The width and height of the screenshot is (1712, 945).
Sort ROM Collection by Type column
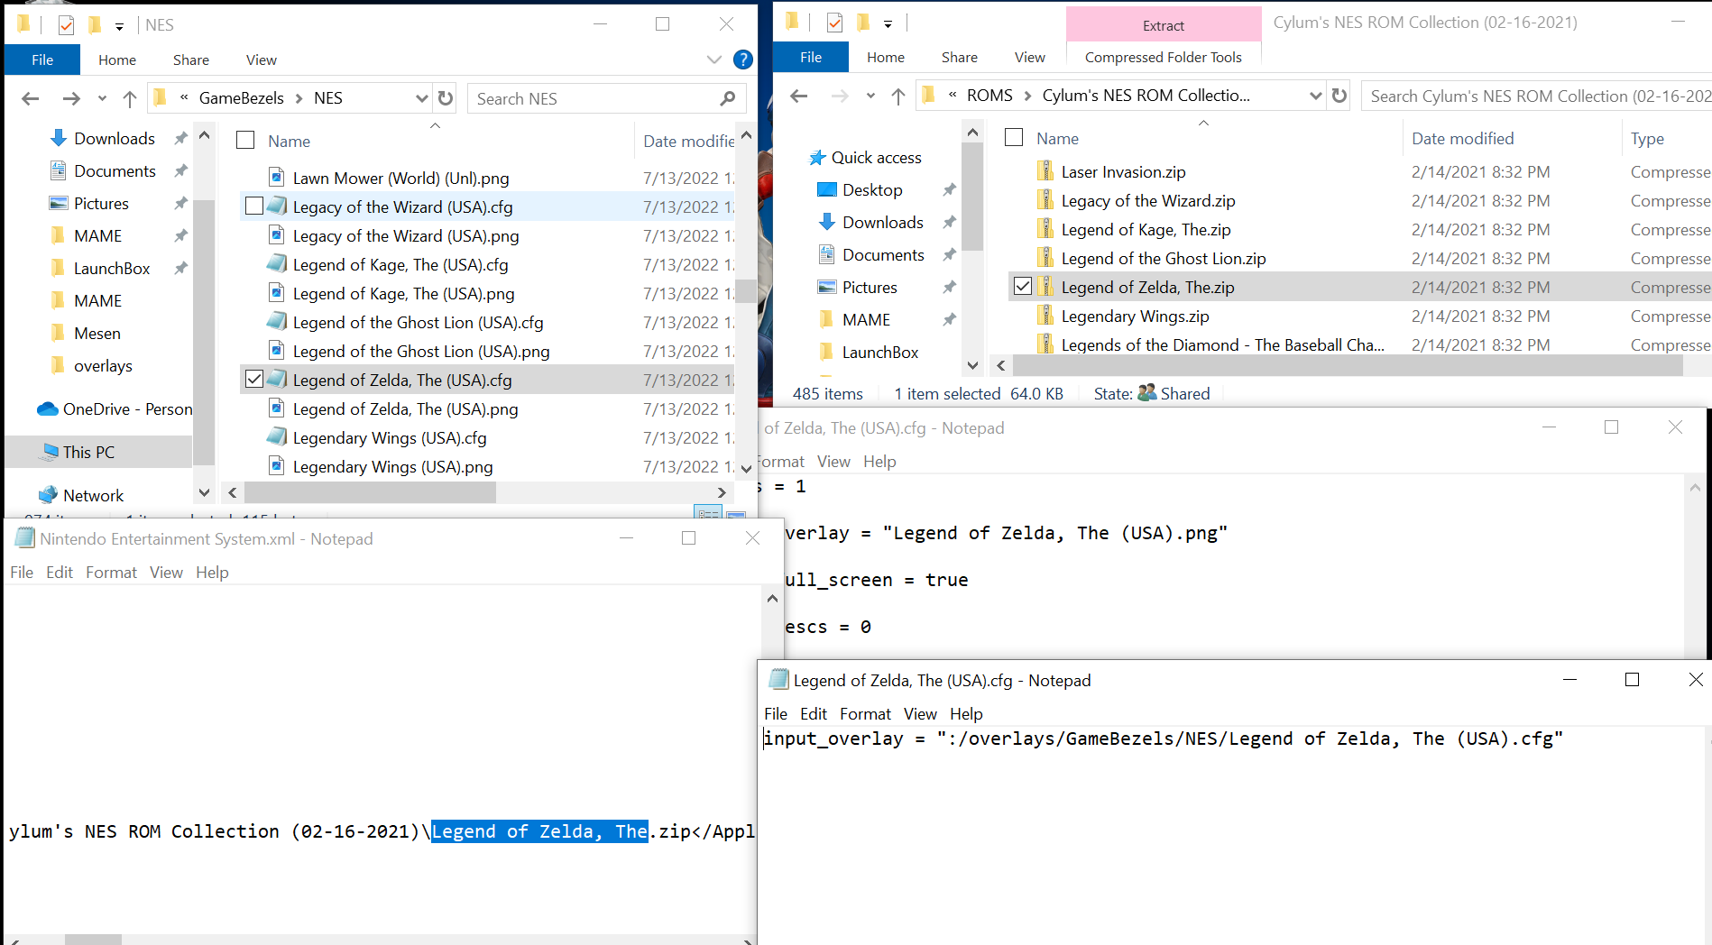click(1647, 138)
